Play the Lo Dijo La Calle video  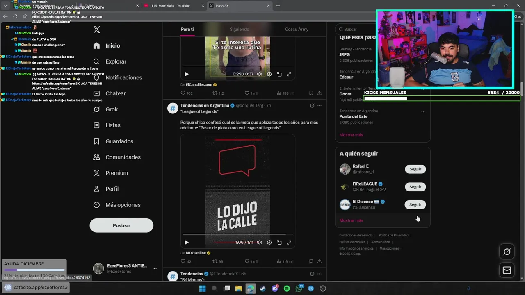point(187,243)
